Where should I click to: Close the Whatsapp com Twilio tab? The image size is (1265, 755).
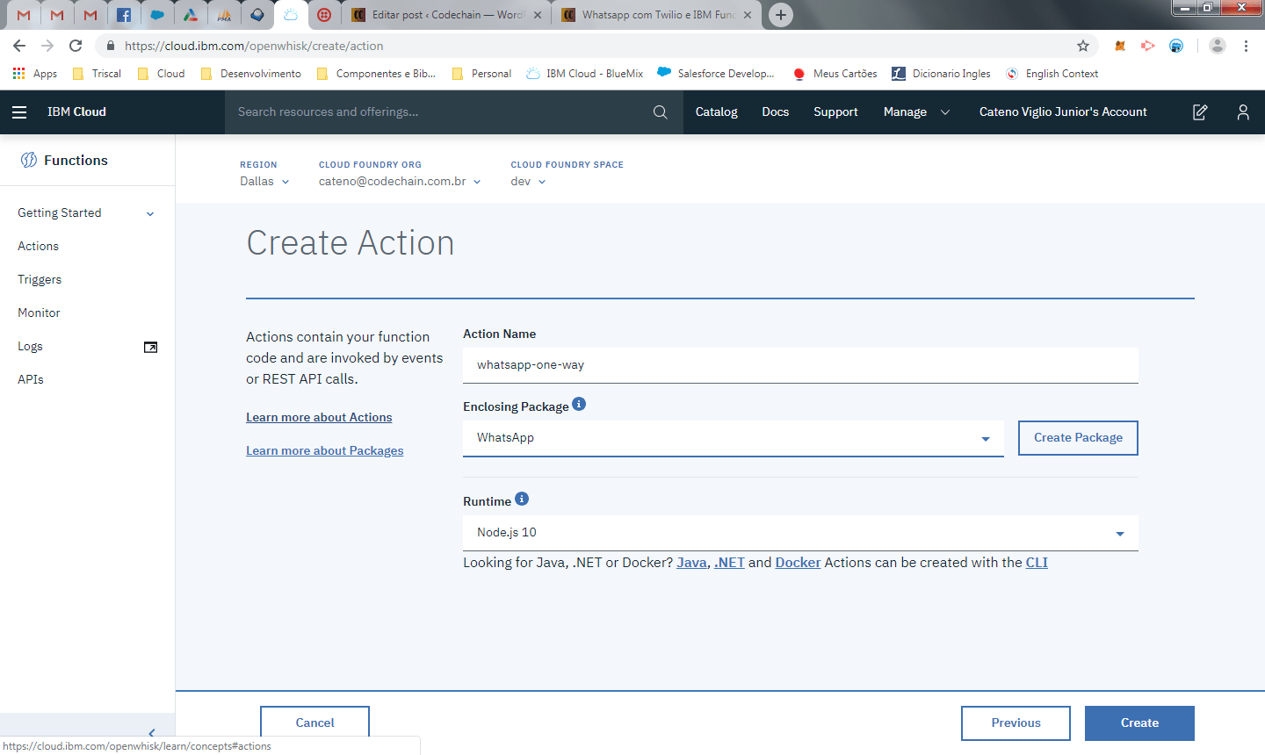click(748, 15)
